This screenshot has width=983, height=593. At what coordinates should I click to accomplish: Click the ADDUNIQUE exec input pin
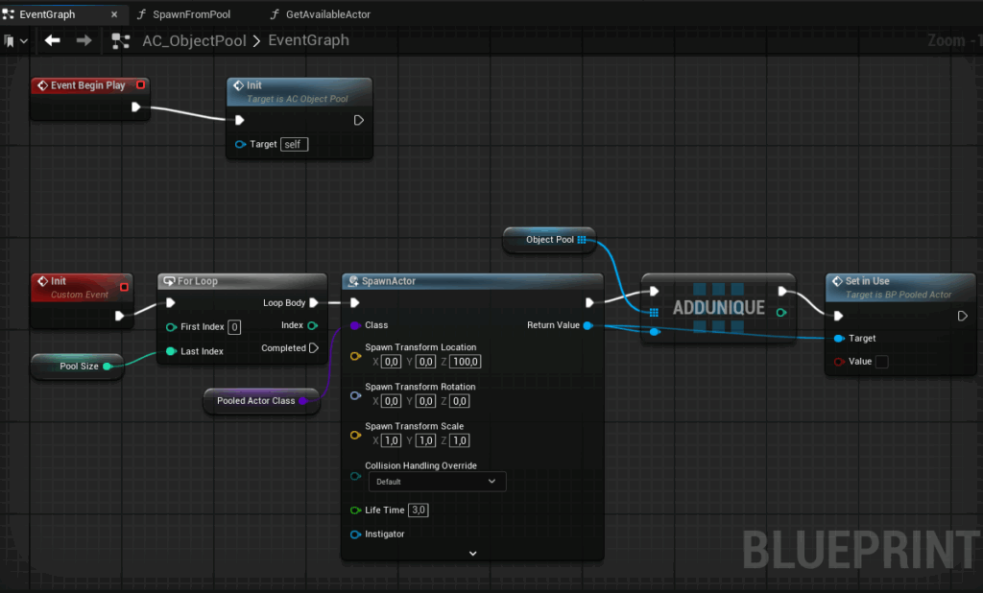tap(654, 291)
